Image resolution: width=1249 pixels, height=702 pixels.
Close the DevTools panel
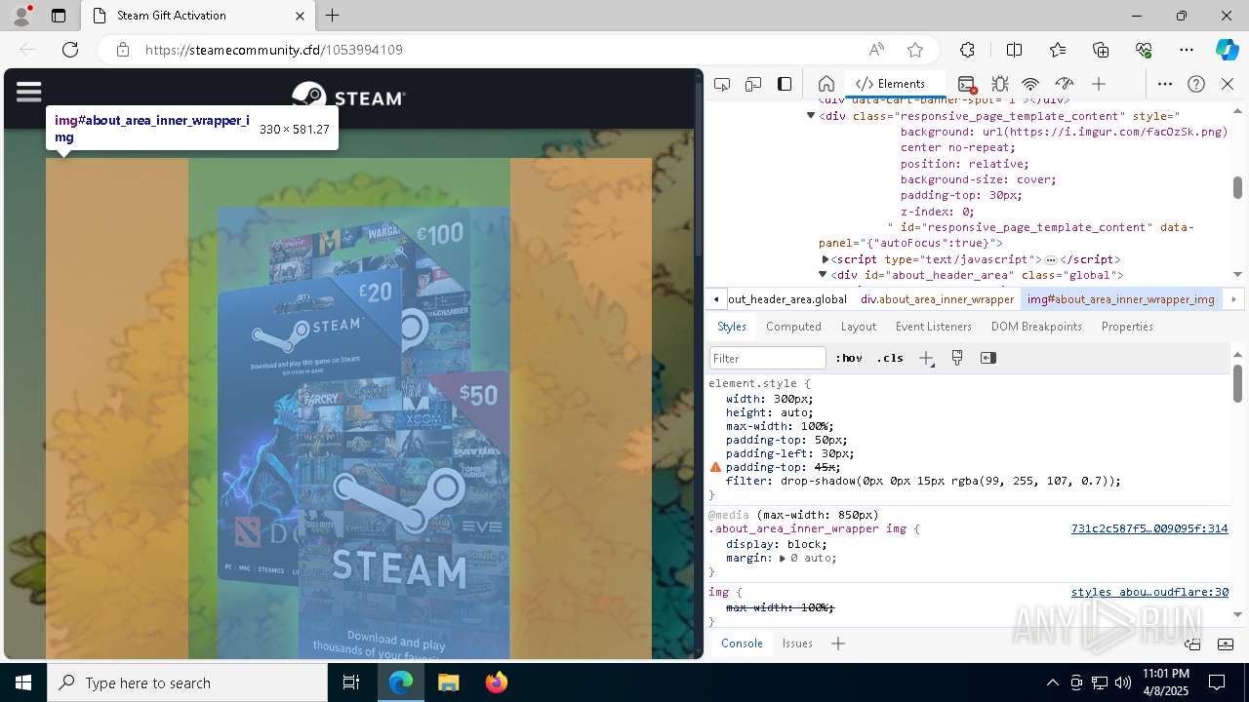[x=1228, y=84]
